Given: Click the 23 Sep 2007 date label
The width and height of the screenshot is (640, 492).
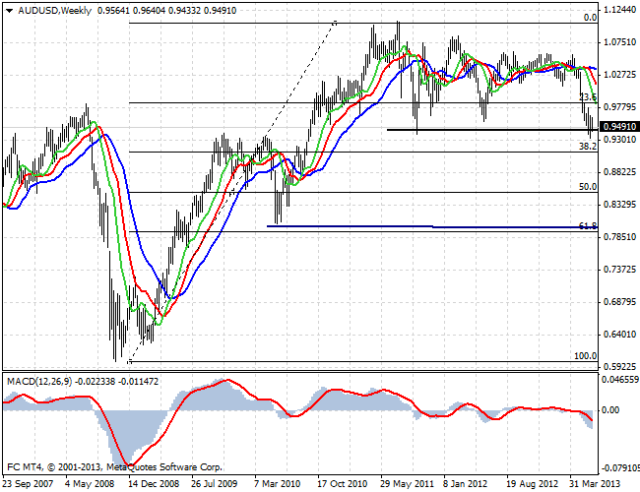Looking at the screenshot, I should [x=28, y=484].
